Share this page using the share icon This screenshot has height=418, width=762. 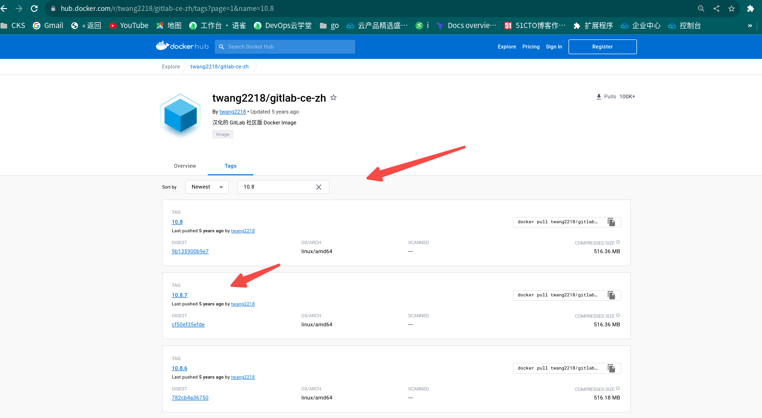point(716,9)
